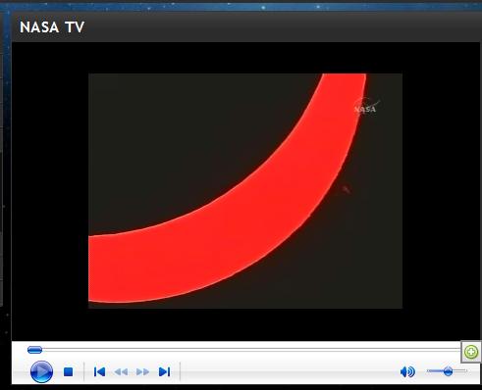Viewport: 482px width, 390px height.
Task: Click the volume slider knob
Action: pos(448,371)
